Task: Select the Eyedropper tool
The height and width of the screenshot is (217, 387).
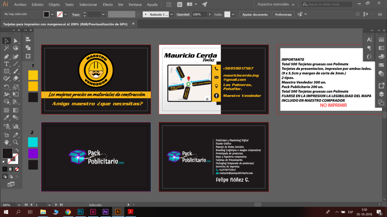Action: (x=6, y=118)
